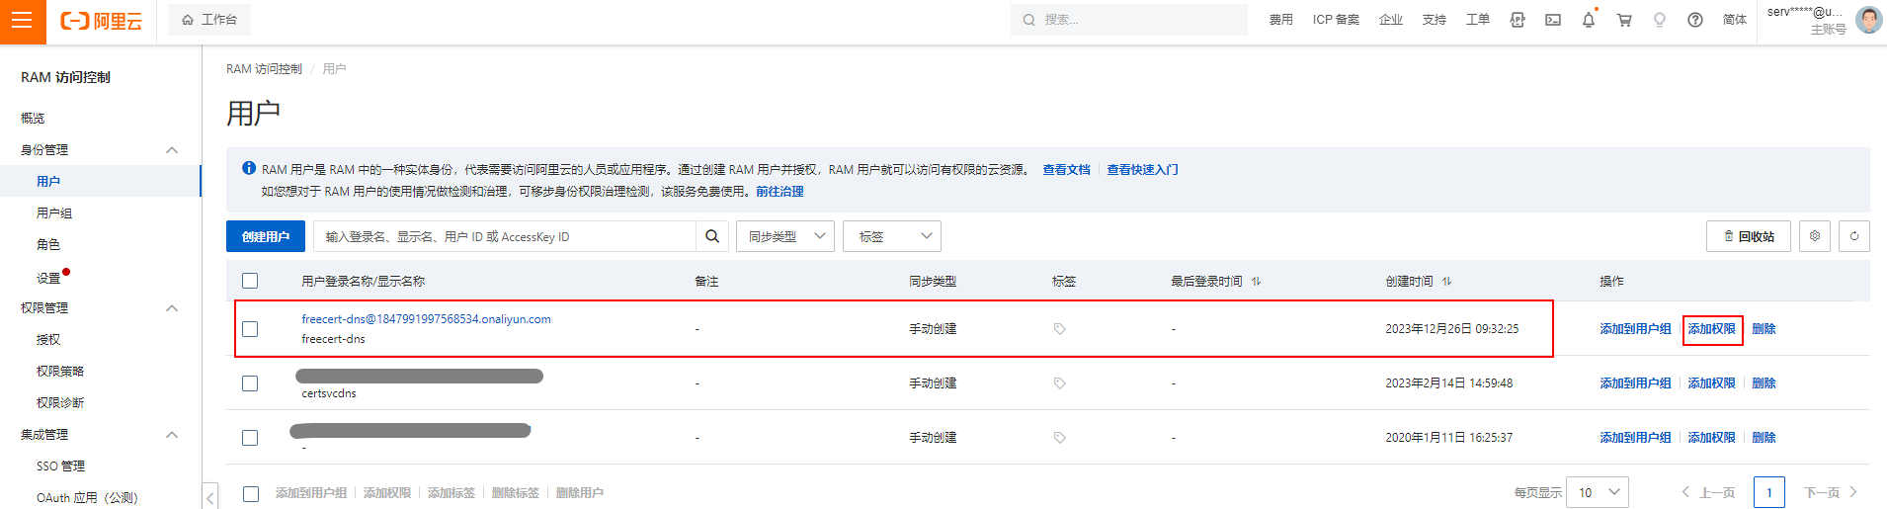Sort by 创建时间 column
Image resolution: width=1887 pixels, height=509 pixels.
(x=1446, y=282)
